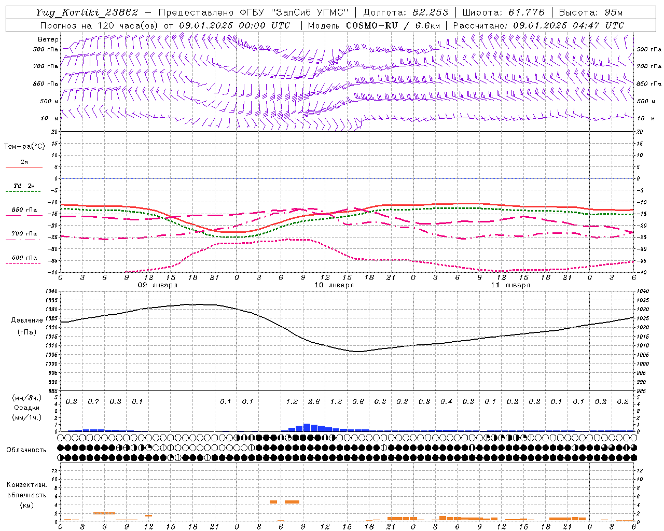The width and height of the screenshot is (664, 531).
Task: Select the 500 гПа temperature legend entry
Action: 24,258
